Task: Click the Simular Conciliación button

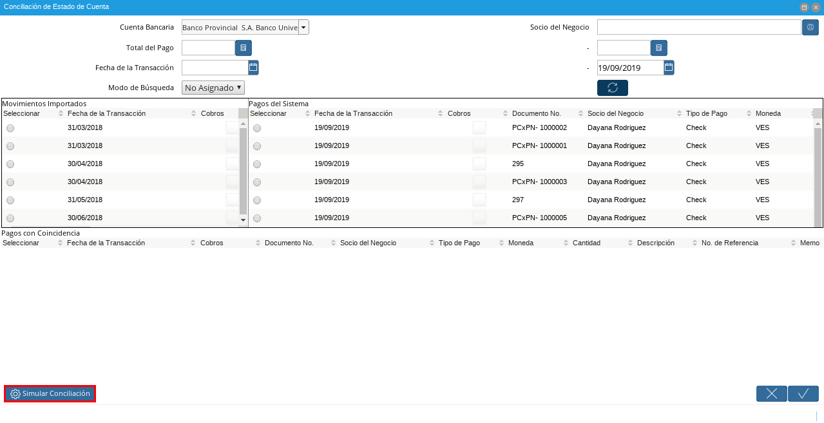Action: pyautogui.click(x=50, y=393)
